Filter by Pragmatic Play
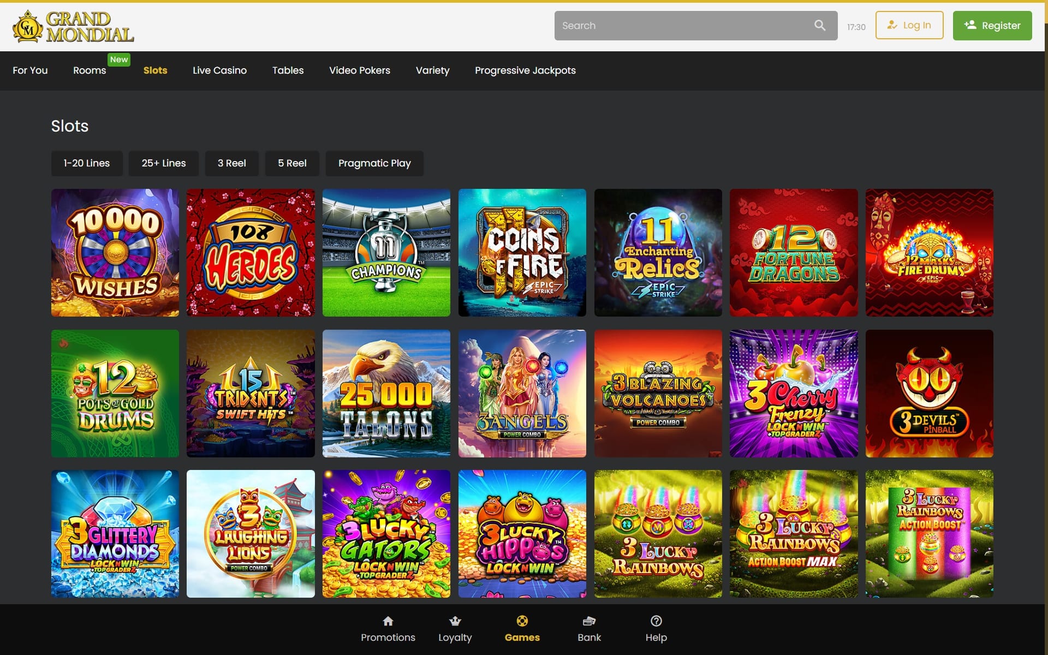Viewport: 1048px width, 655px height. click(x=374, y=163)
